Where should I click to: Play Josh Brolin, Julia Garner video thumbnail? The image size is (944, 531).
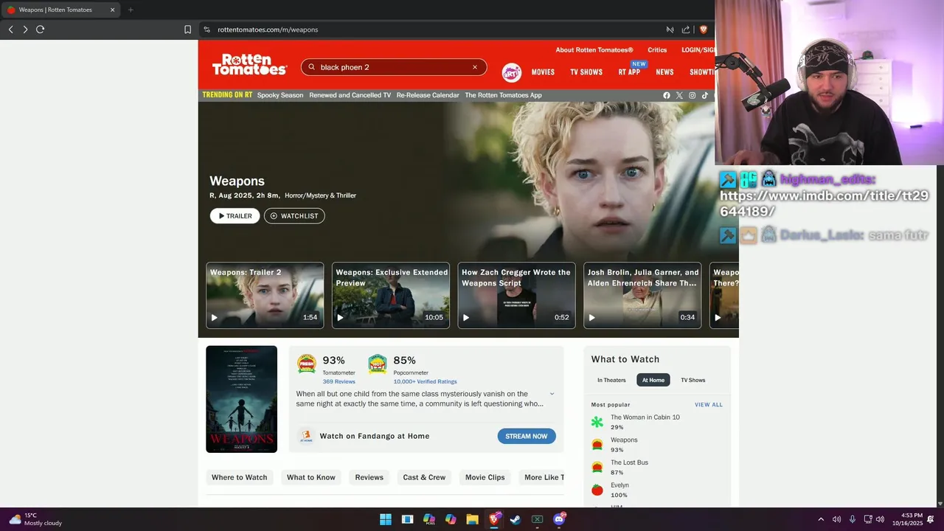[643, 296]
